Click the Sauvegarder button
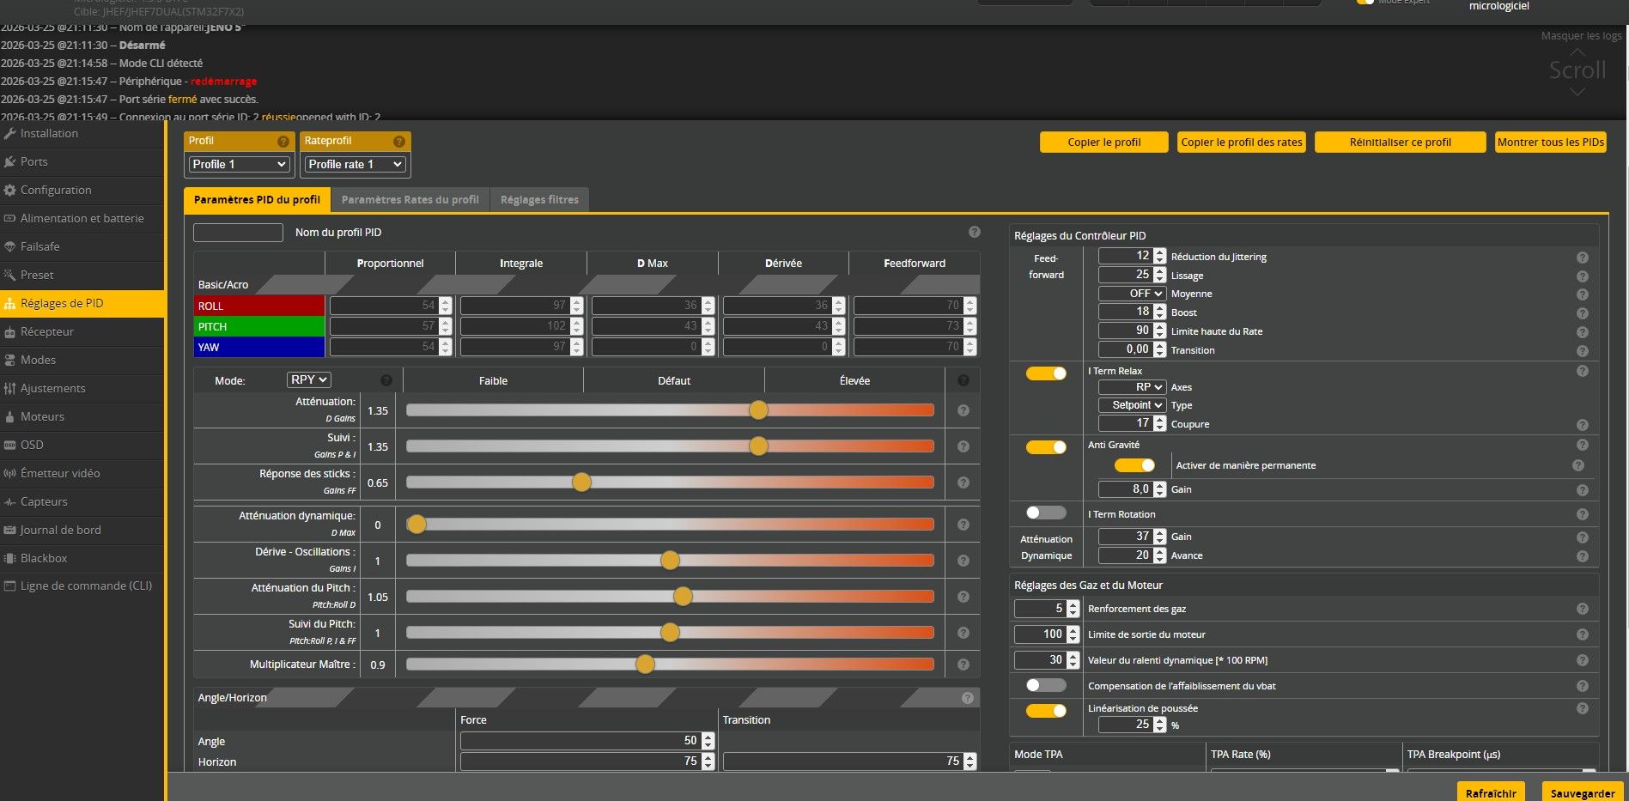 tap(1582, 792)
